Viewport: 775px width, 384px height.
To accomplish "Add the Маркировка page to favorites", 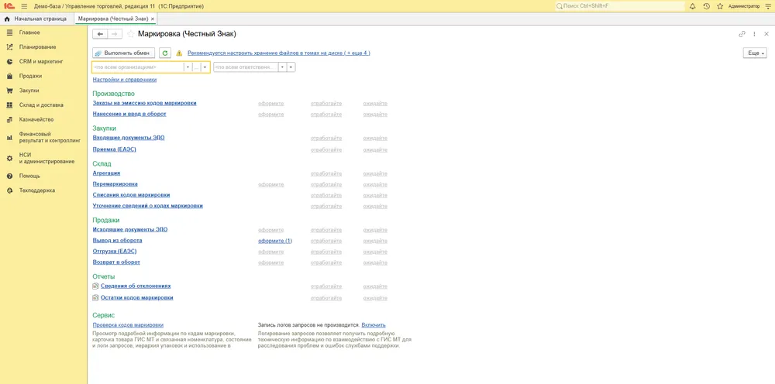I will pos(130,34).
